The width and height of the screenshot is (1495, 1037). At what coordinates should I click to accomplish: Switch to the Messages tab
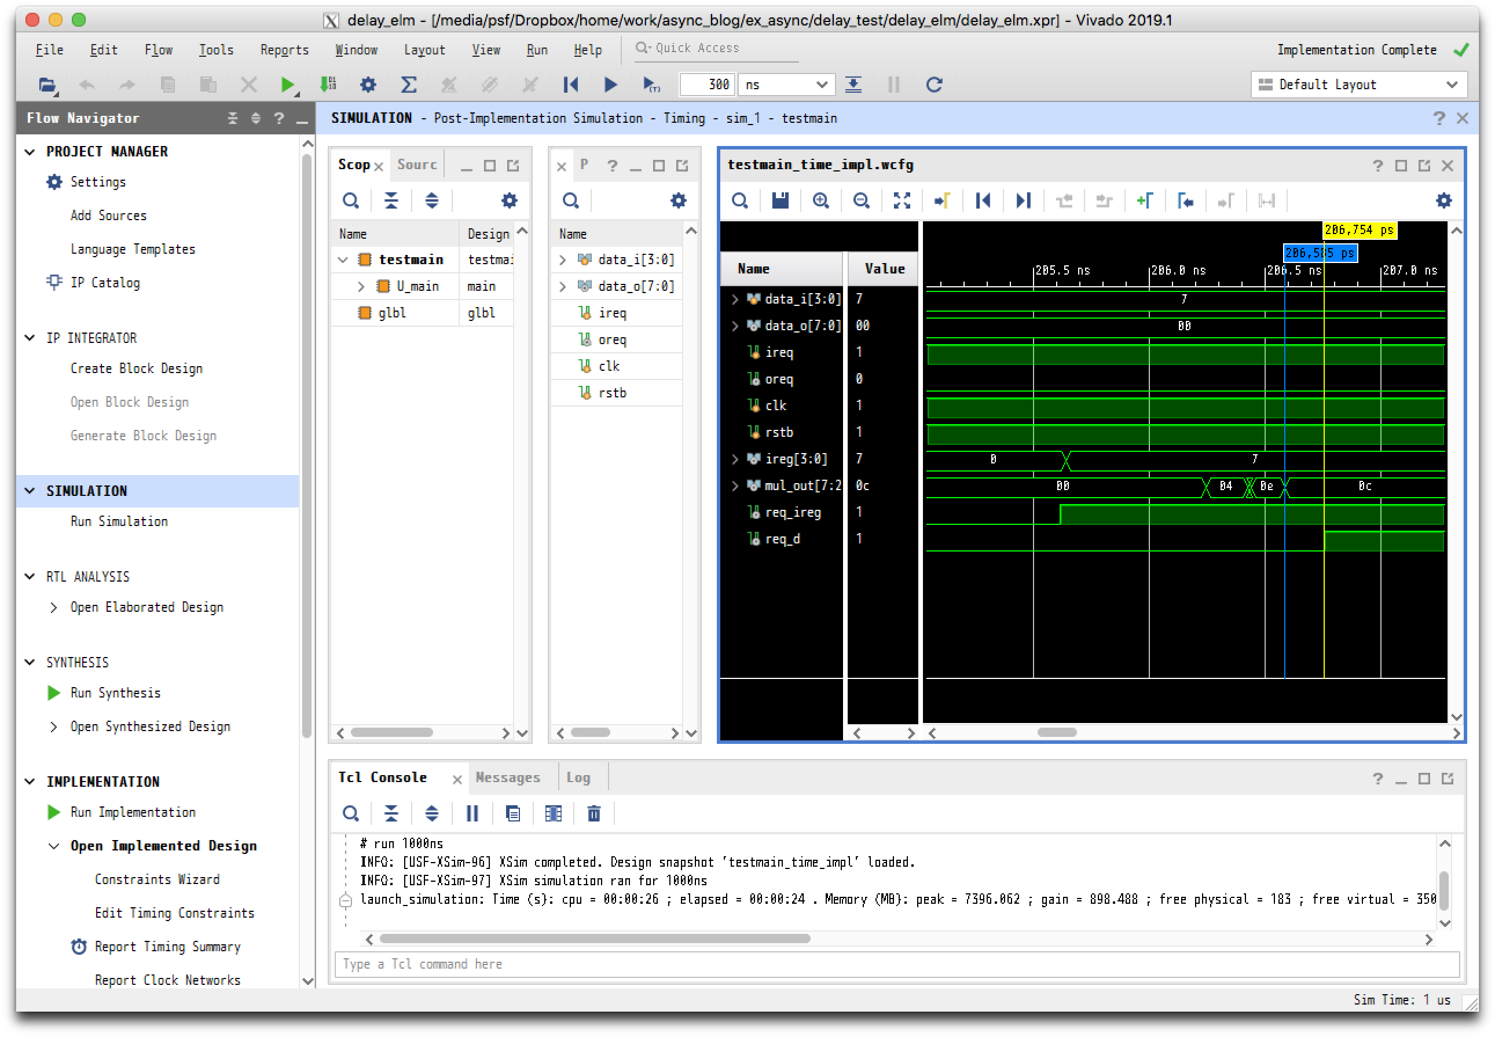tap(507, 777)
